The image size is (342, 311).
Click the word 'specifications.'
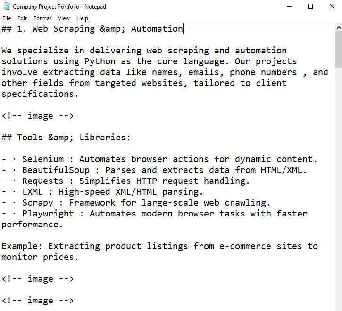pyautogui.click(x=40, y=94)
